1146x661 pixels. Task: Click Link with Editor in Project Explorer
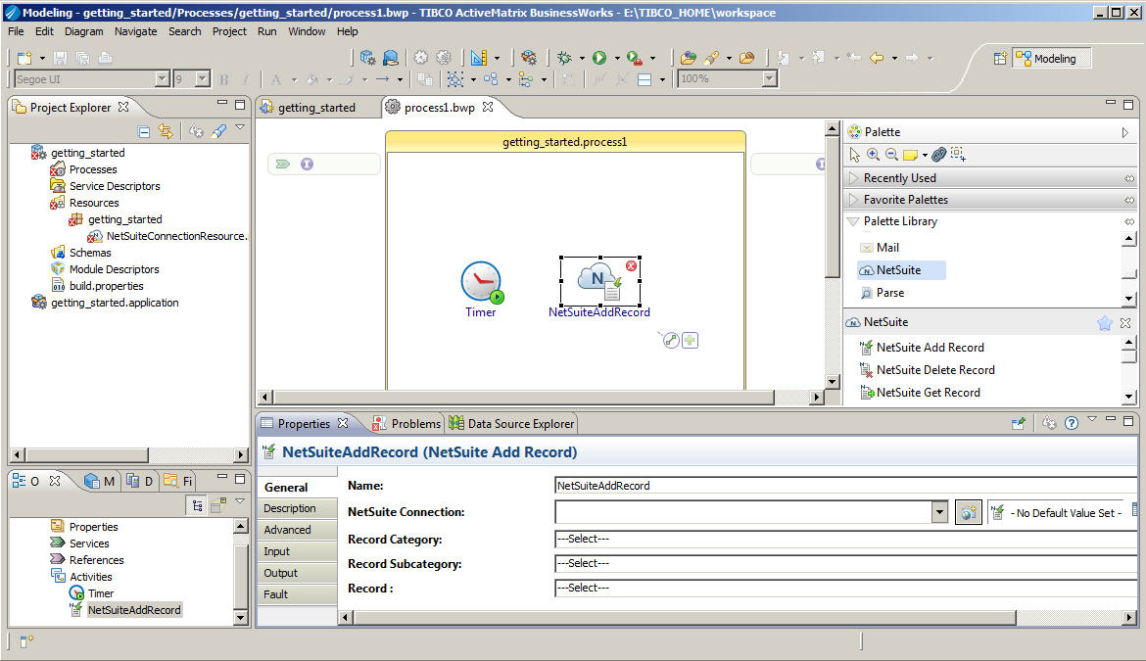(x=166, y=130)
